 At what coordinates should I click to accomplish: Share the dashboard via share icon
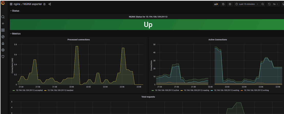[x=49, y=4]
